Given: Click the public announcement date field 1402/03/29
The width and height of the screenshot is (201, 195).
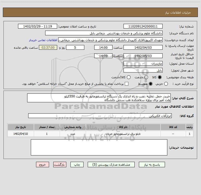Looking at the screenshot, I should pyautogui.click(x=38, y=26).
